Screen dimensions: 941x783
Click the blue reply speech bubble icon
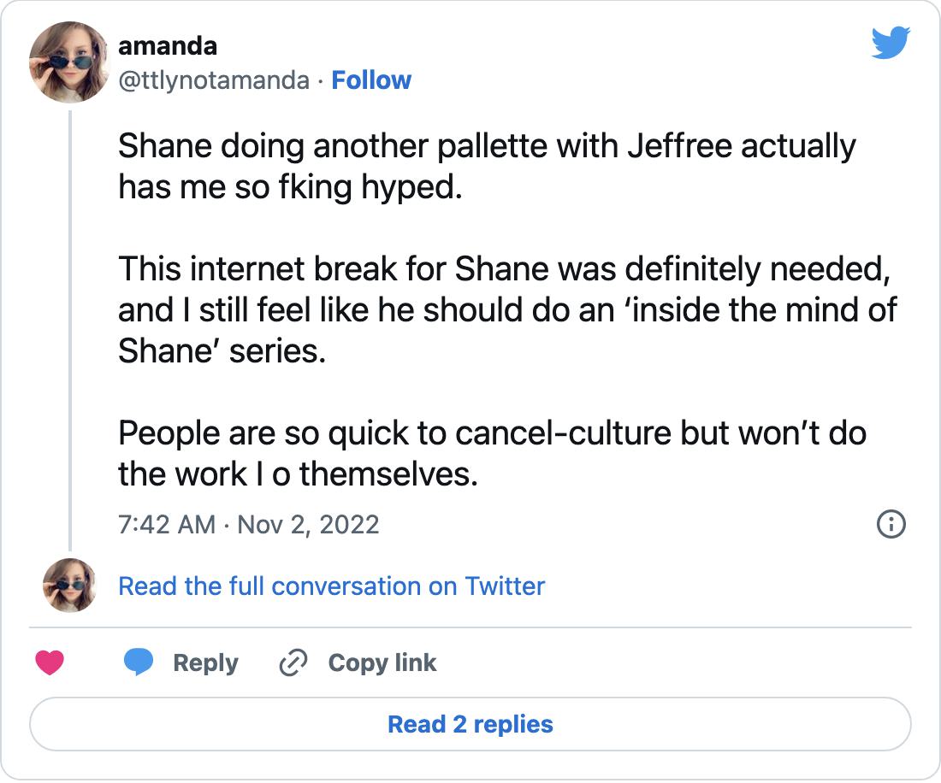click(139, 663)
